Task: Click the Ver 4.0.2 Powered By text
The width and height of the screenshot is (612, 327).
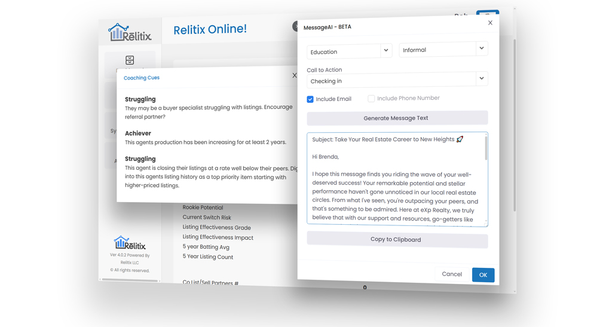Action: click(x=130, y=255)
